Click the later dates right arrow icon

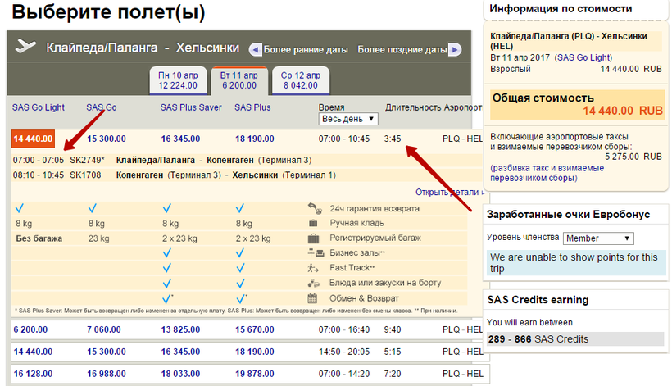pyautogui.click(x=455, y=49)
